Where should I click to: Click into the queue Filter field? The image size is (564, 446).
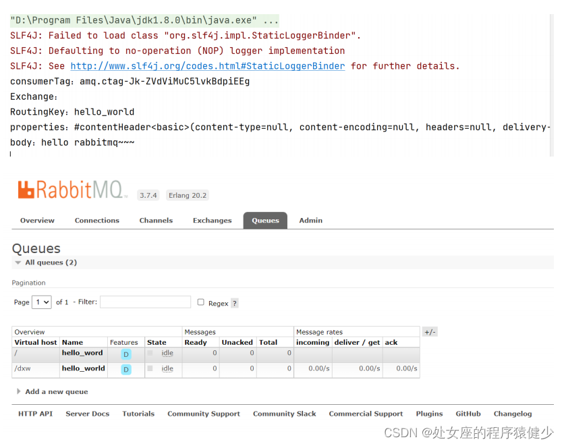145,302
